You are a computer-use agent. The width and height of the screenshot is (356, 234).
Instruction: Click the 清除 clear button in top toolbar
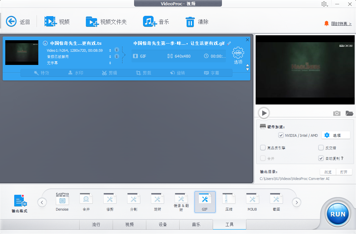point(197,21)
